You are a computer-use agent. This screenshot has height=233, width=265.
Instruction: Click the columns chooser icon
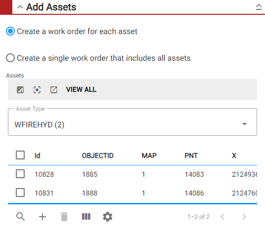tap(86, 217)
